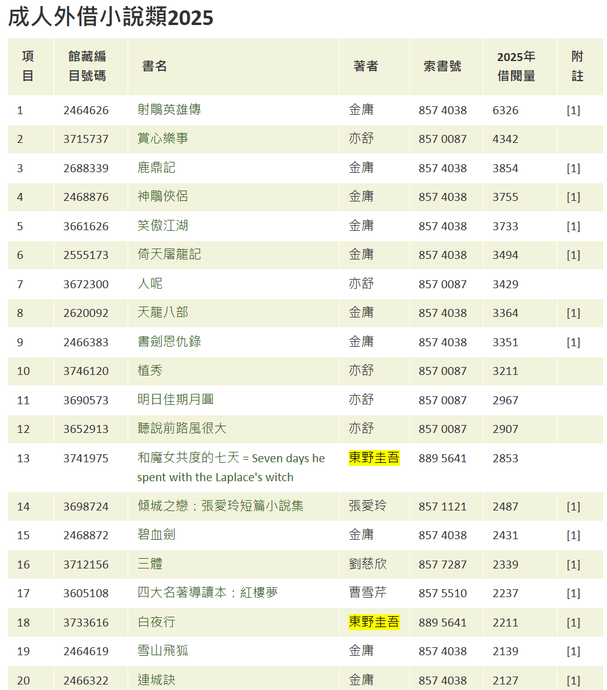Click loan count 2487 for 傾城之戀

click(505, 507)
